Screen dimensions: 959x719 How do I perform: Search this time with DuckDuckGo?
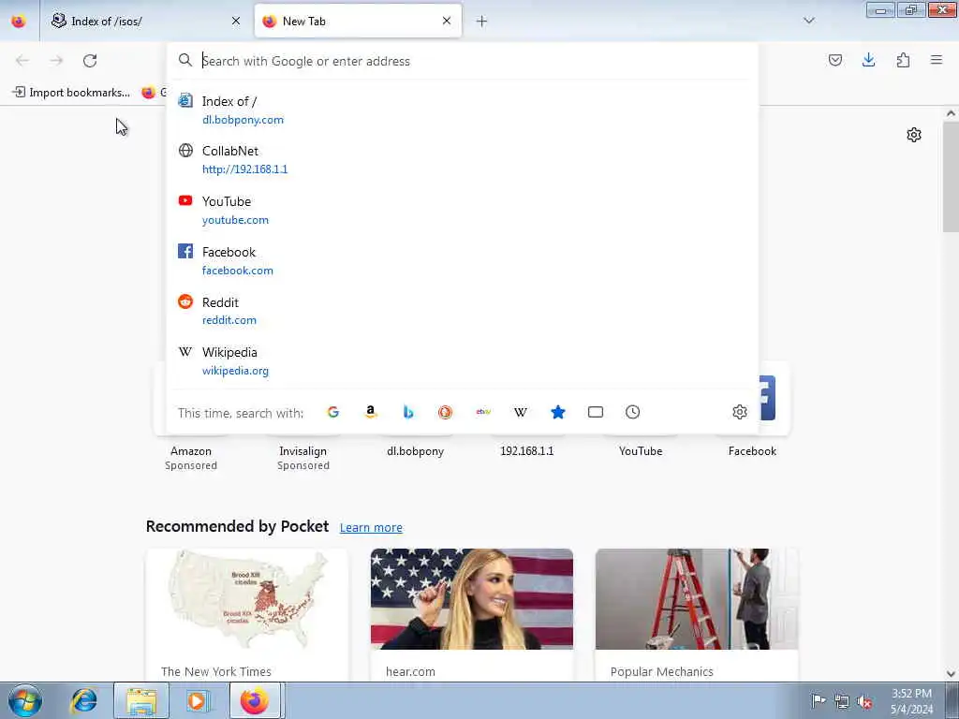point(445,412)
